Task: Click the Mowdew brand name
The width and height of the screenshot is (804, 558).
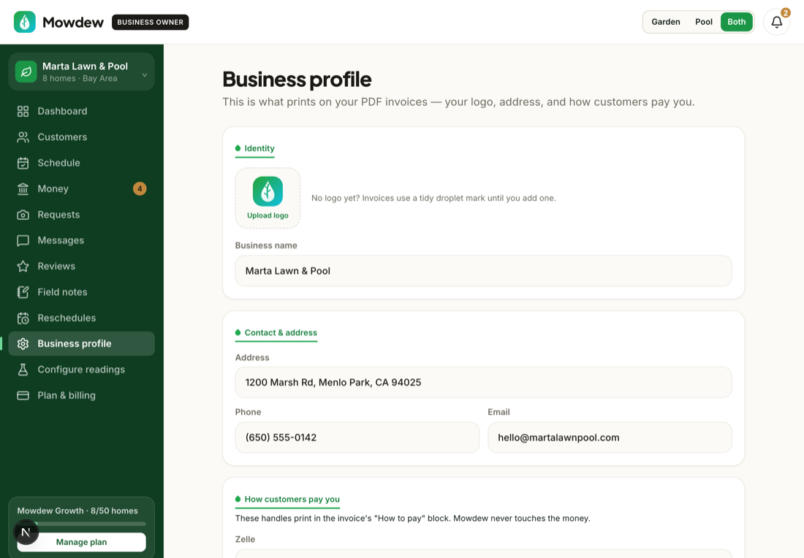Action: (73, 22)
